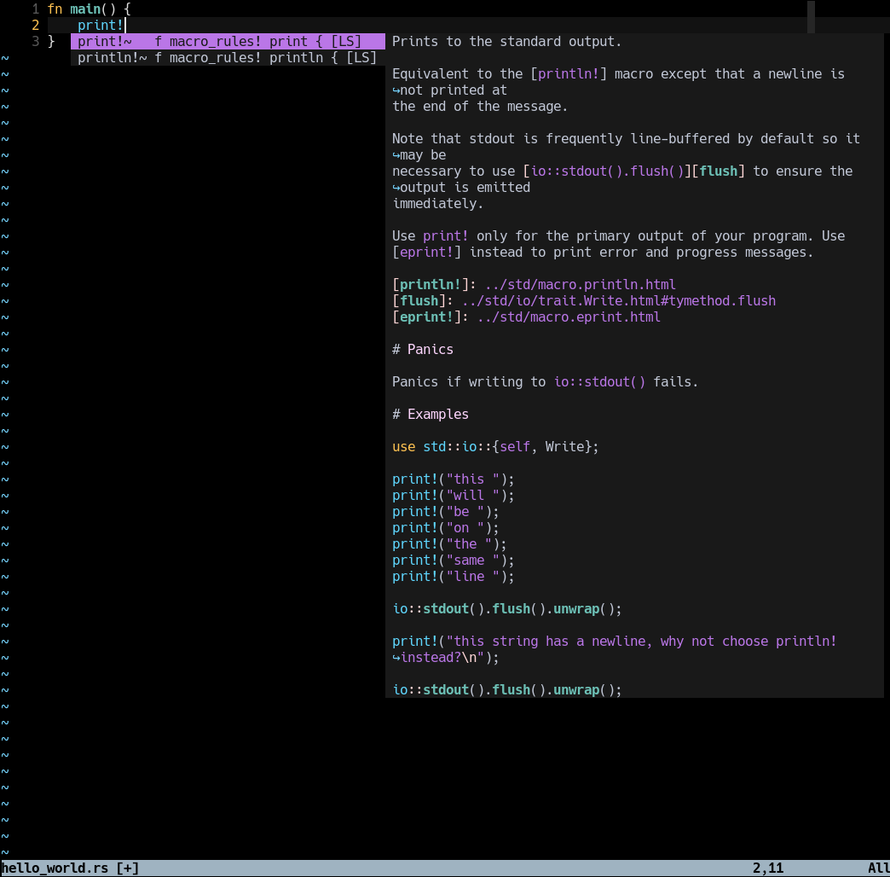
Task: Click the ../std/macro.println.html link
Action: [580, 285]
